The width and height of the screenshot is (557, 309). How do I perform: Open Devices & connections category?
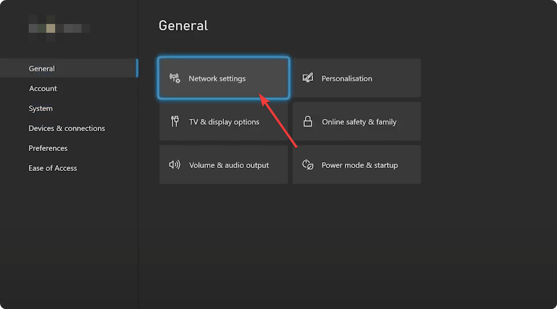(67, 128)
